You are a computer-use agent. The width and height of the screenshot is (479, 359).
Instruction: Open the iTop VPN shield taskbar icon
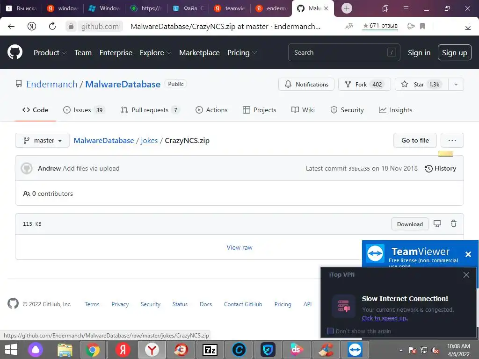coord(268,350)
